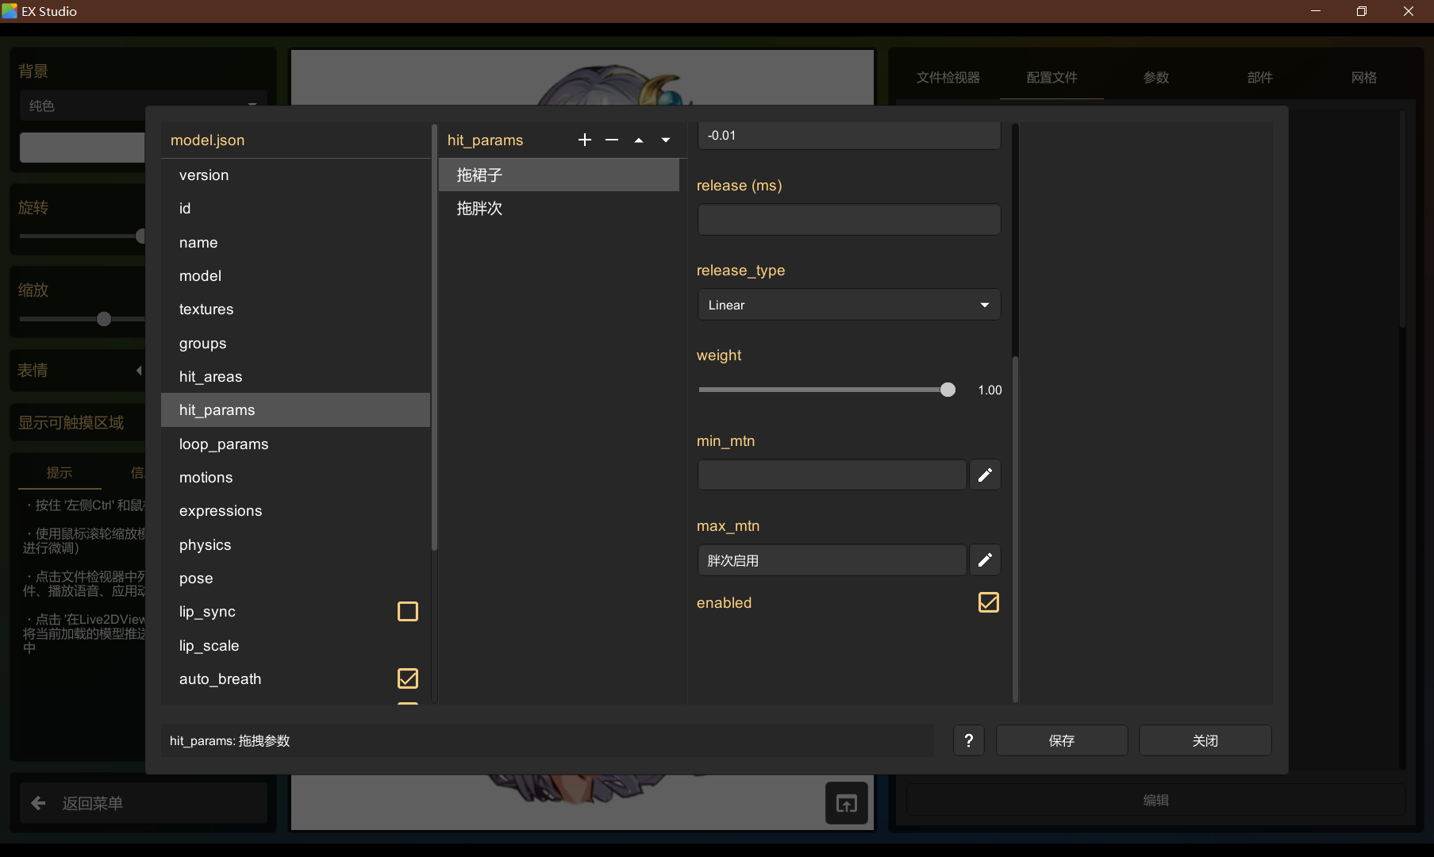Open the release_type Linear dropdown
This screenshot has width=1434, height=857.
[x=849, y=305]
